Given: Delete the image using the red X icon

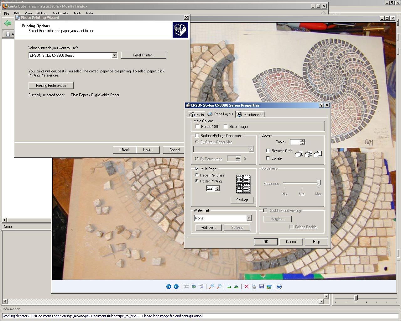Looking at the screenshot, I should point(247,286).
